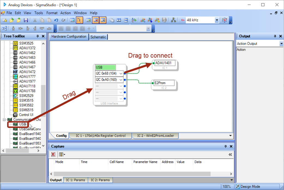Image resolution: width=284 pixels, height=190 pixels.
Task: Click the Redo arrow icon
Action: (x=63, y=20)
